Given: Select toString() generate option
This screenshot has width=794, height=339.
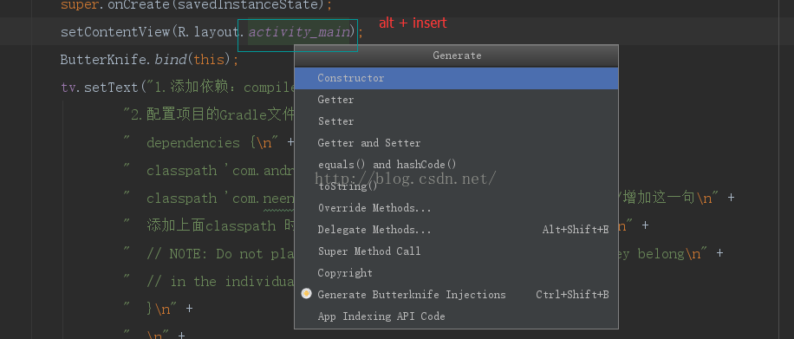Looking at the screenshot, I should point(456,186).
